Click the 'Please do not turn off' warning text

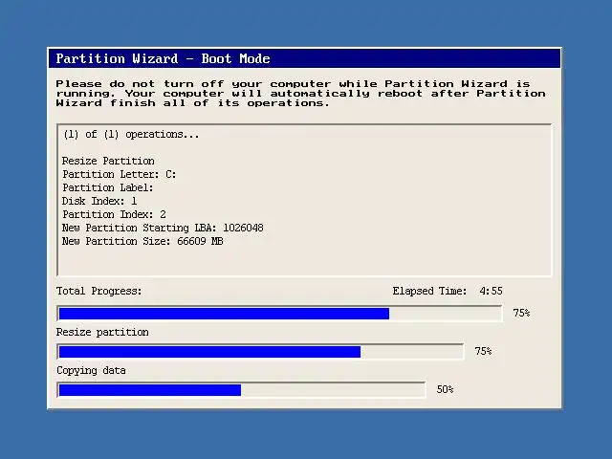click(x=300, y=94)
